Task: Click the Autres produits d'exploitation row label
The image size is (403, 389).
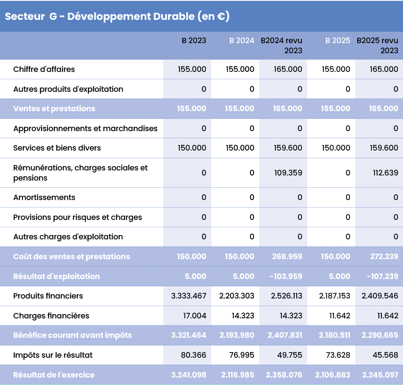Action: pyautogui.click(x=68, y=89)
